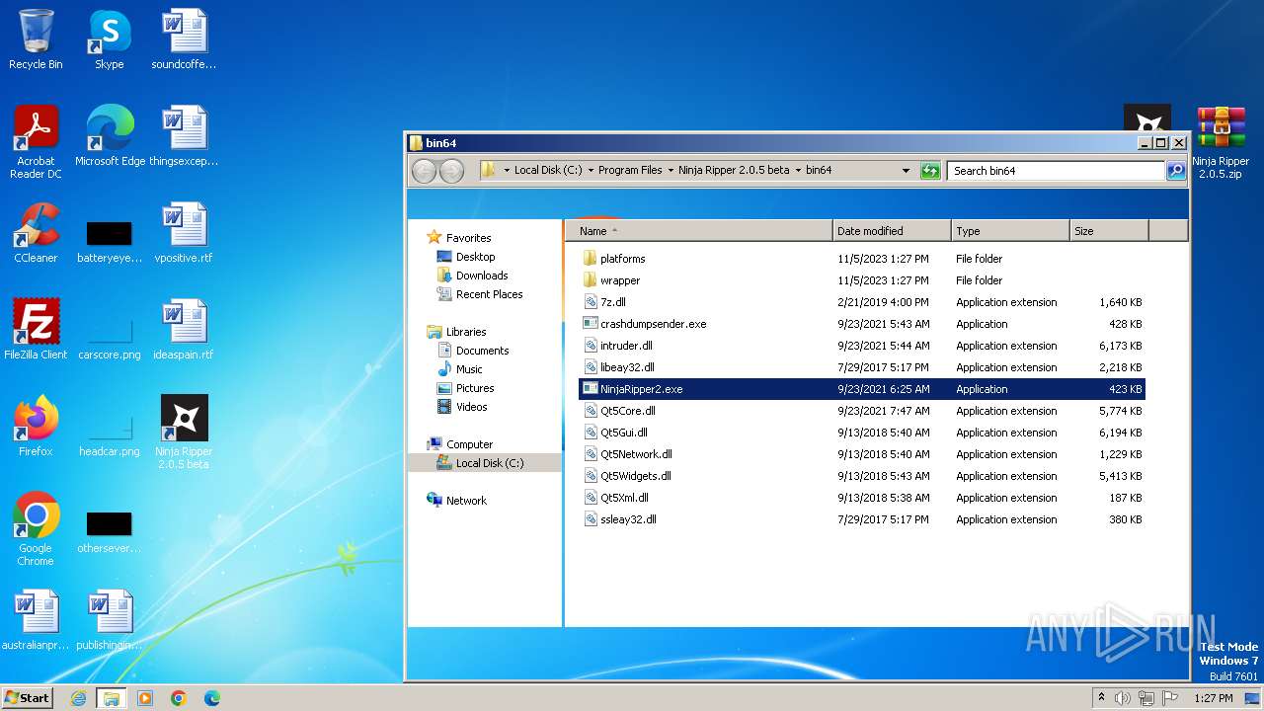Launch Firefox desktop shortcut
The width and height of the screenshot is (1264, 711).
click(36, 427)
